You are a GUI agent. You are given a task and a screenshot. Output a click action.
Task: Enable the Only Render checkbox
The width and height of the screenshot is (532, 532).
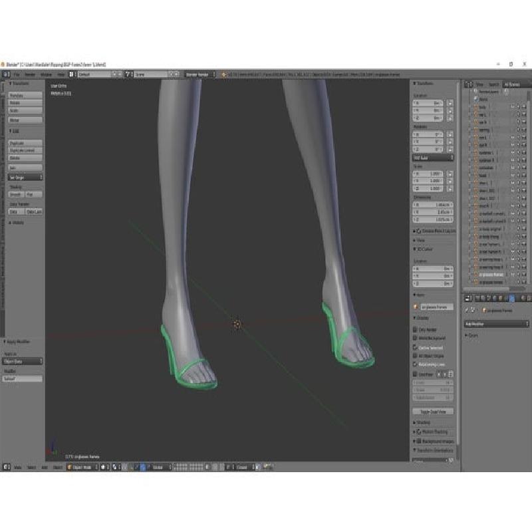click(414, 329)
